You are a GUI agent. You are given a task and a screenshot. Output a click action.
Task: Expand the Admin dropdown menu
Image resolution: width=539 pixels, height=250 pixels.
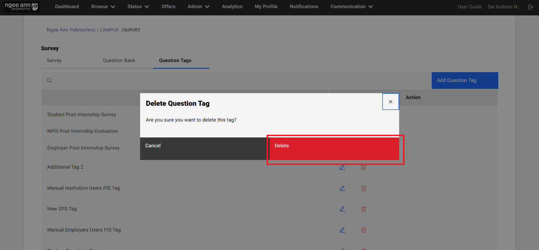[x=198, y=7]
